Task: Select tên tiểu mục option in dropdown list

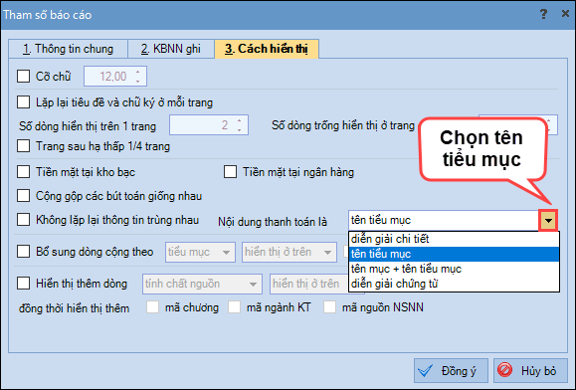Action: [x=454, y=254]
